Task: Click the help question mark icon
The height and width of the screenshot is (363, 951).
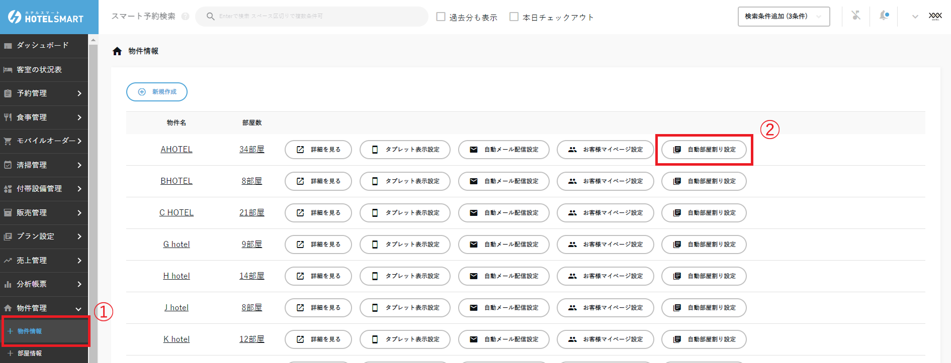Action: point(185,17)
